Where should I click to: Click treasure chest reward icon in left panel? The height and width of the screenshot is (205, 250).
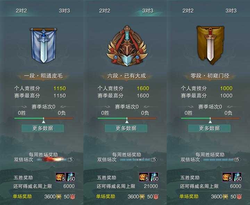60,177
